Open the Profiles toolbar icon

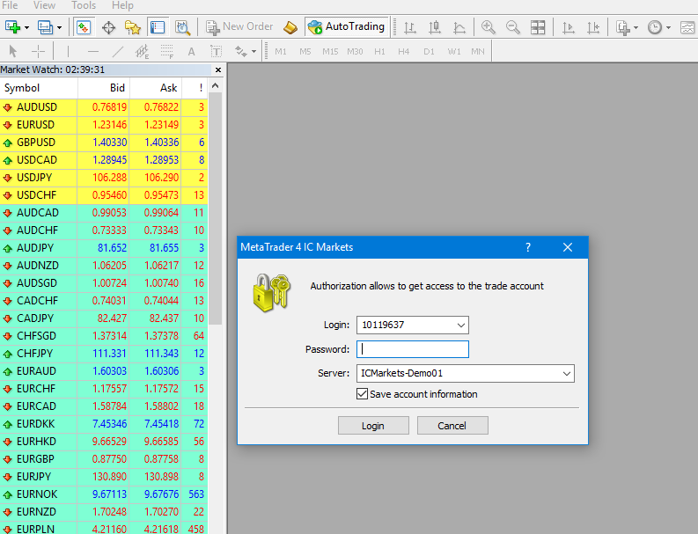[45, 27]
